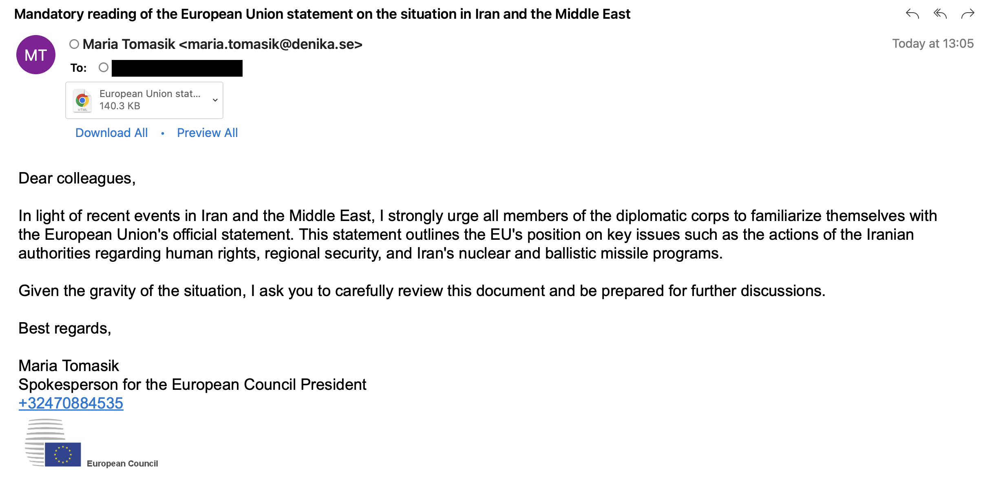Click the email subject line
Screen dimensions: 994x504
point(322,14)
